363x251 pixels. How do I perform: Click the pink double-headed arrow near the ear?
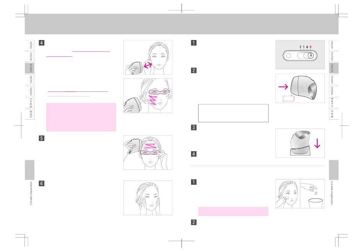click(148, 65)
